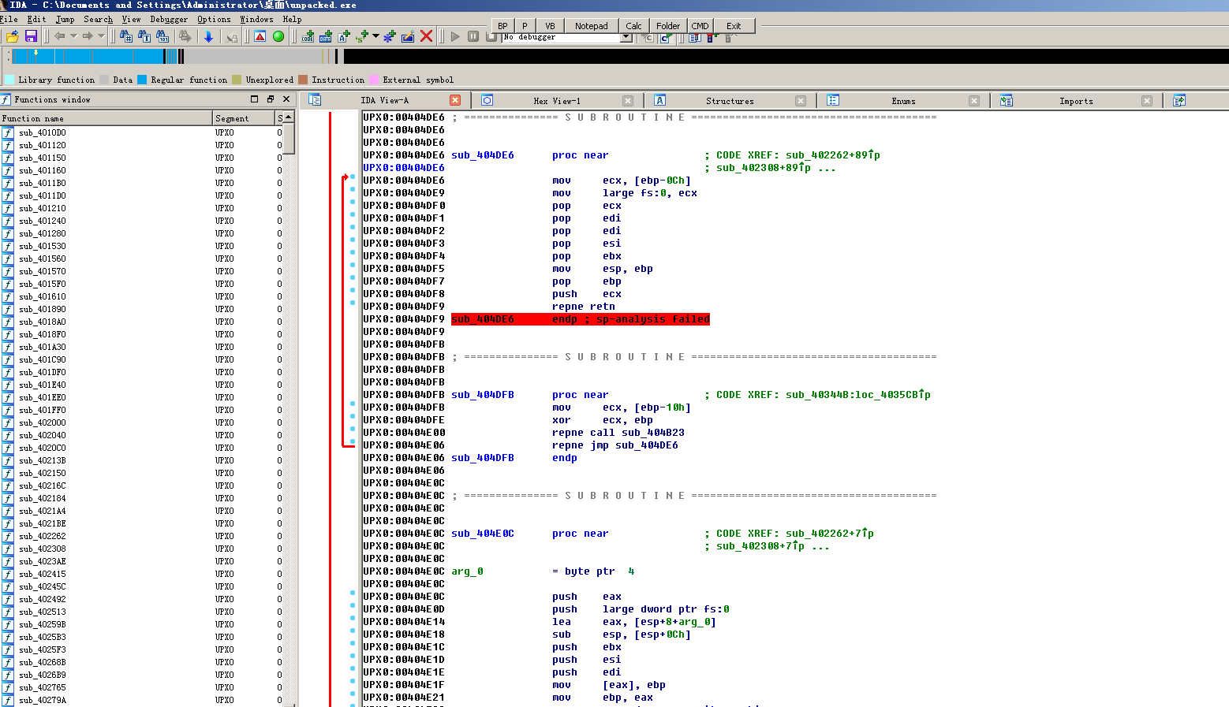Click the CMD button
This screenshot has width=1229, height=707.
tap(700, 26)
